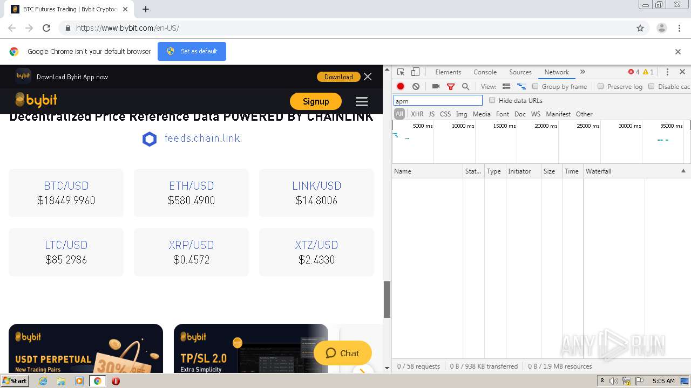This screenshot has width=691, height=388.
Task: Open media player from taskbar
Action: tap(79, 381)
